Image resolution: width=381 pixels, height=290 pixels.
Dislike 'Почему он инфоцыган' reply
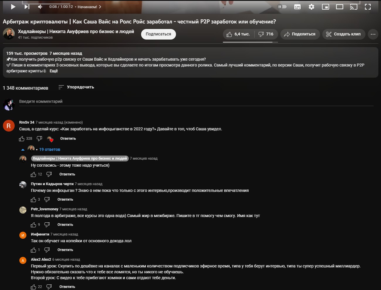[x=47, y=199]
